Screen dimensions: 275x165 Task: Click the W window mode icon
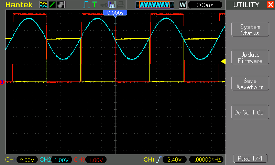tap(183, 5)
